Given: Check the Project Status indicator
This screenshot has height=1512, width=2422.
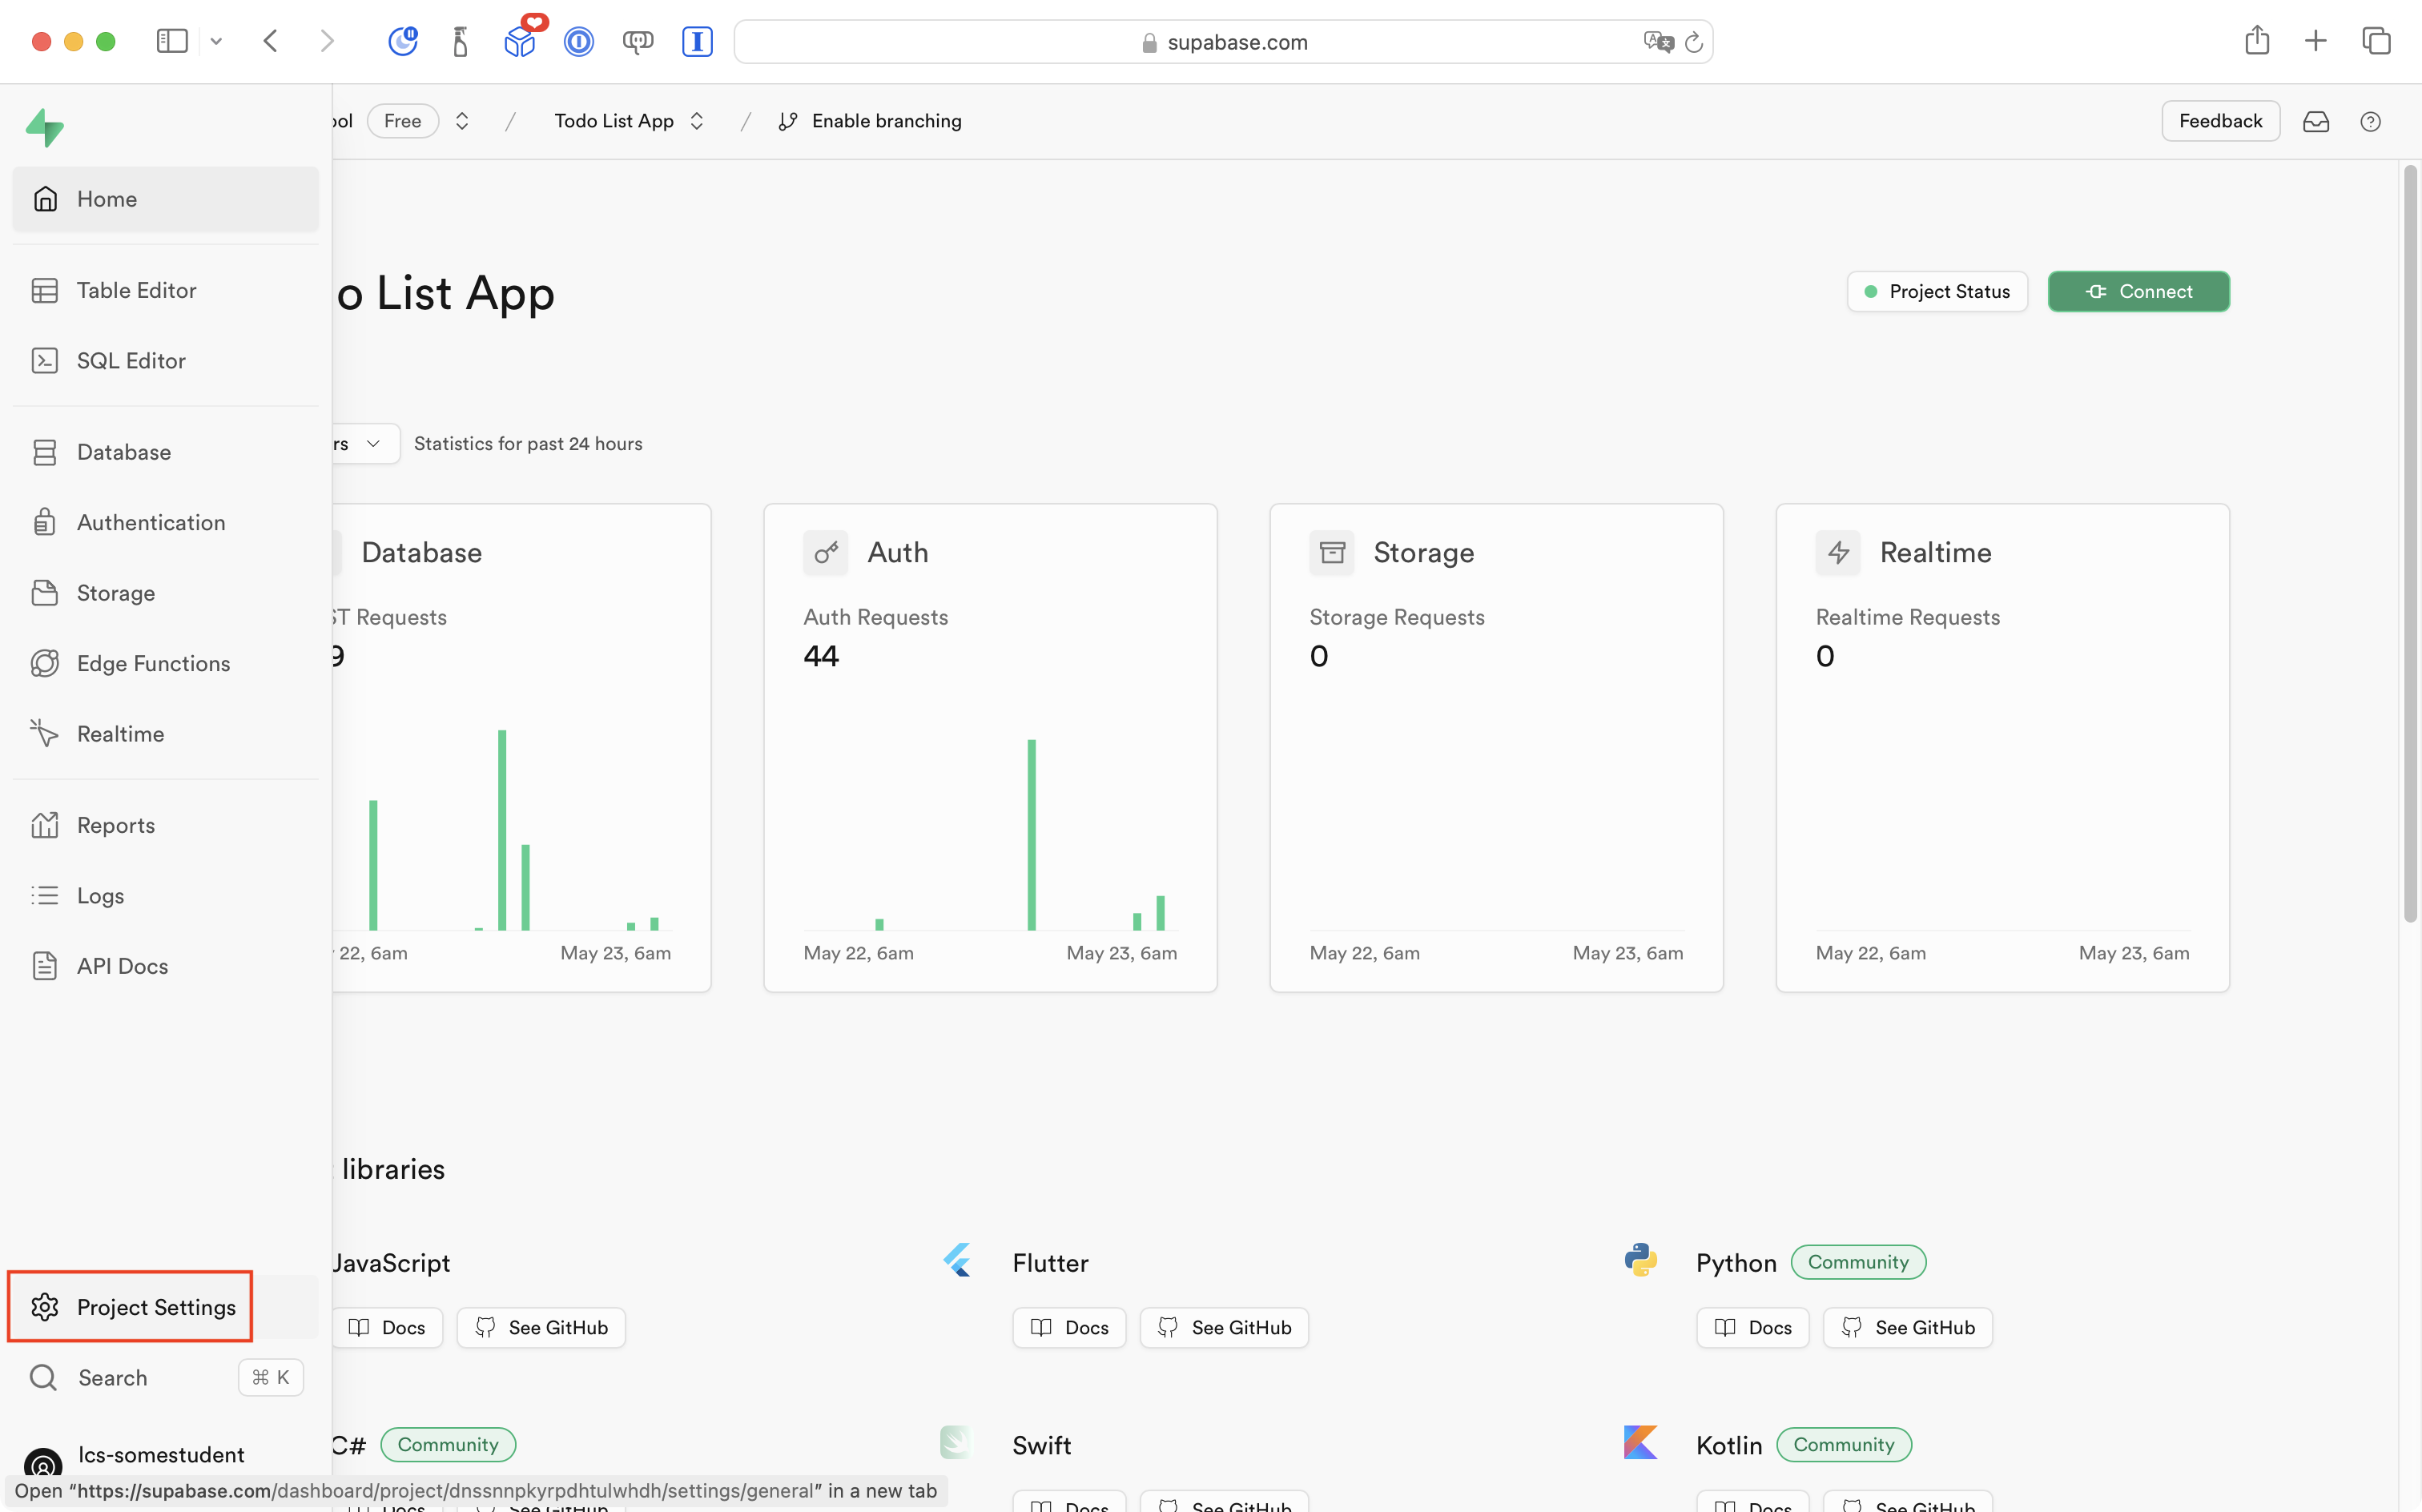Looking at the screenshot, I should [1937, 291].
